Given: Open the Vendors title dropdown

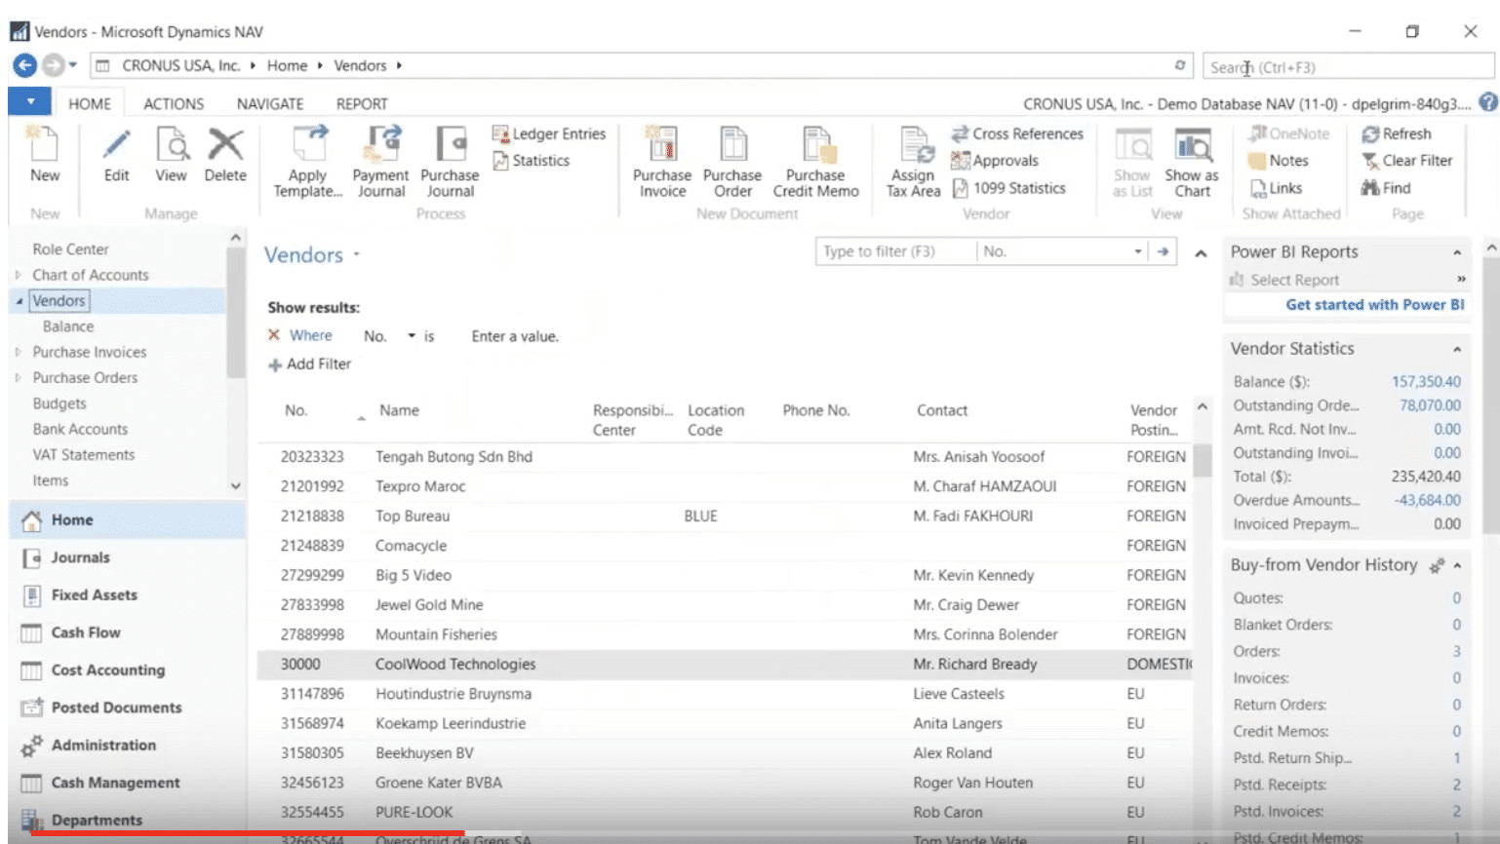Looking at the screenshot, I should point(357,254).
